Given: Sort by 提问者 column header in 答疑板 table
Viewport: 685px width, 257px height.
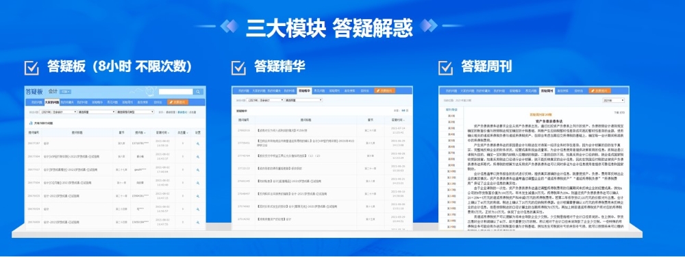Looking at the screenshot, I should click(x=140, y=133).
